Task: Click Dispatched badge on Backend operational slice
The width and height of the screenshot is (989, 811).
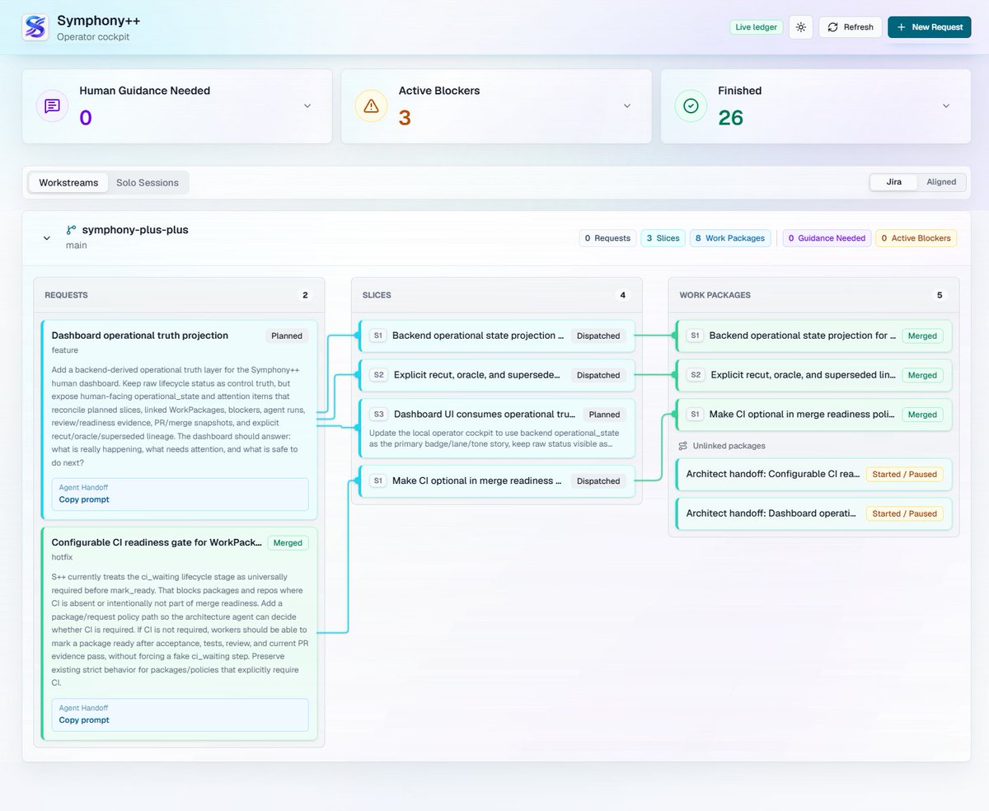Action: click(x=598, y=335)
